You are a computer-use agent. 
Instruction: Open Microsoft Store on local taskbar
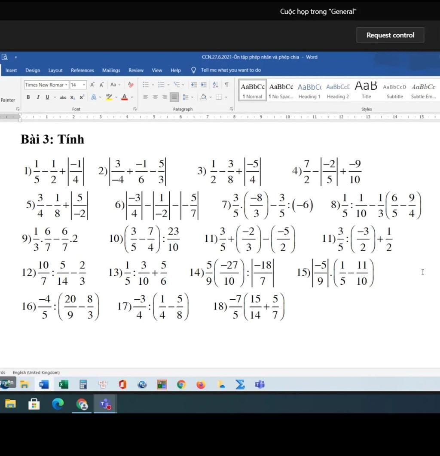pos(34,404)
